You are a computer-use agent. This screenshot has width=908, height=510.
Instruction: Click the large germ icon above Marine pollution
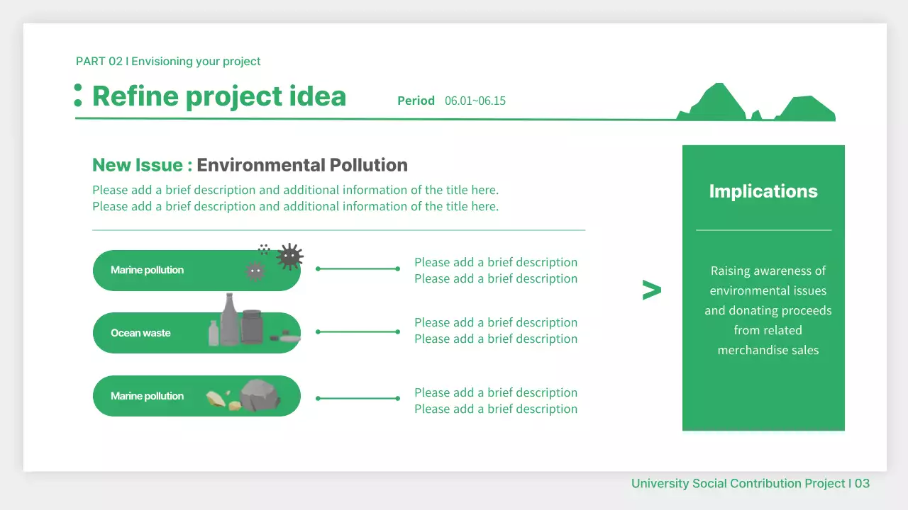[x=289, y=256]
